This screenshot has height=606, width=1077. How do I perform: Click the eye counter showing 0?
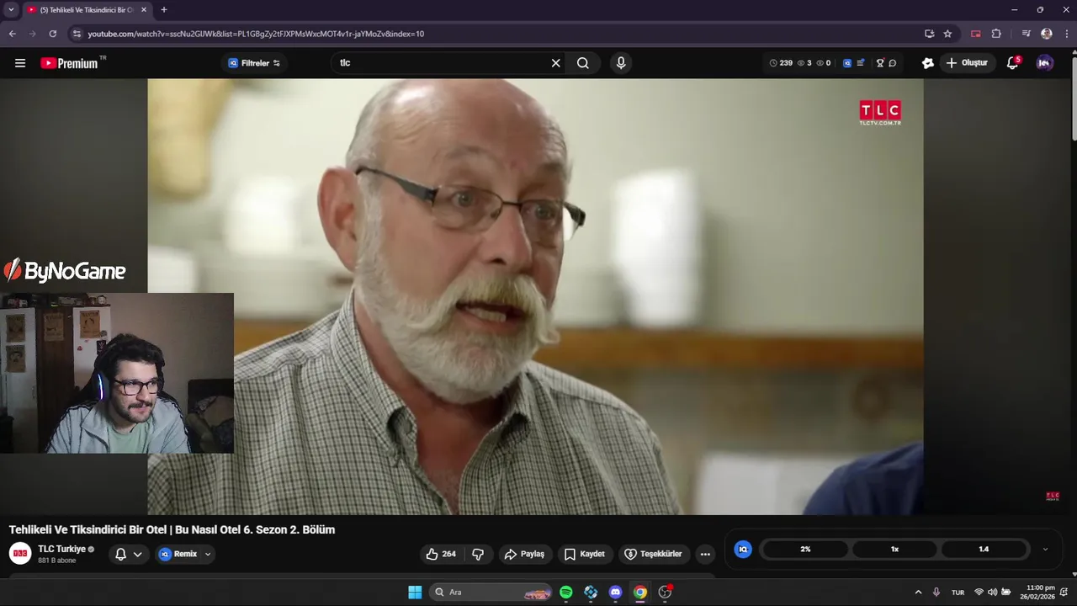(x=824, y=63)
